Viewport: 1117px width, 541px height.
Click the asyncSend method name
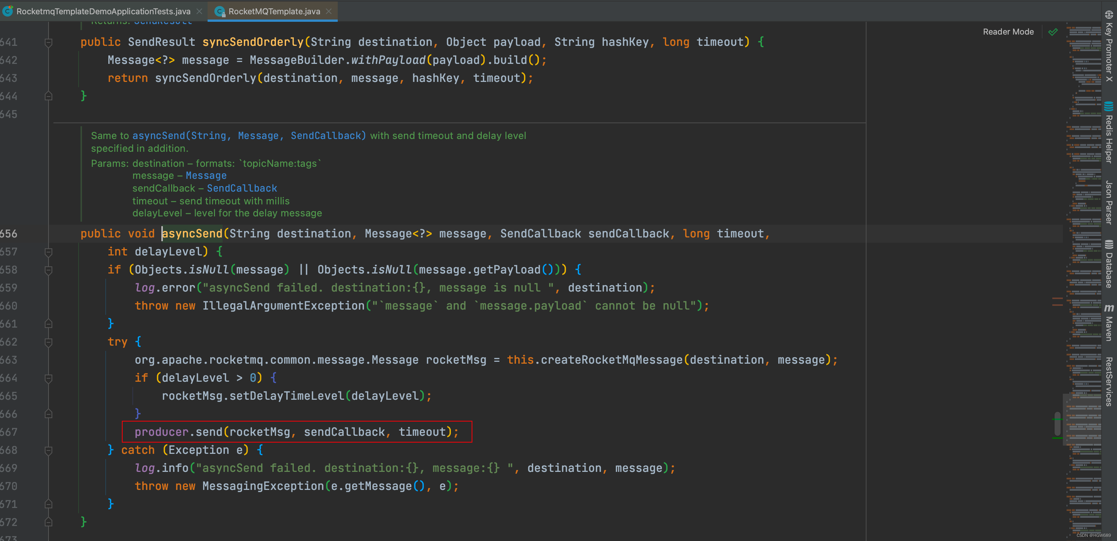[x=192, y=234]
